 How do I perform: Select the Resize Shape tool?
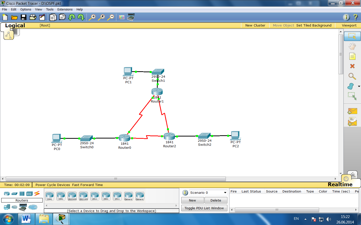352,96
